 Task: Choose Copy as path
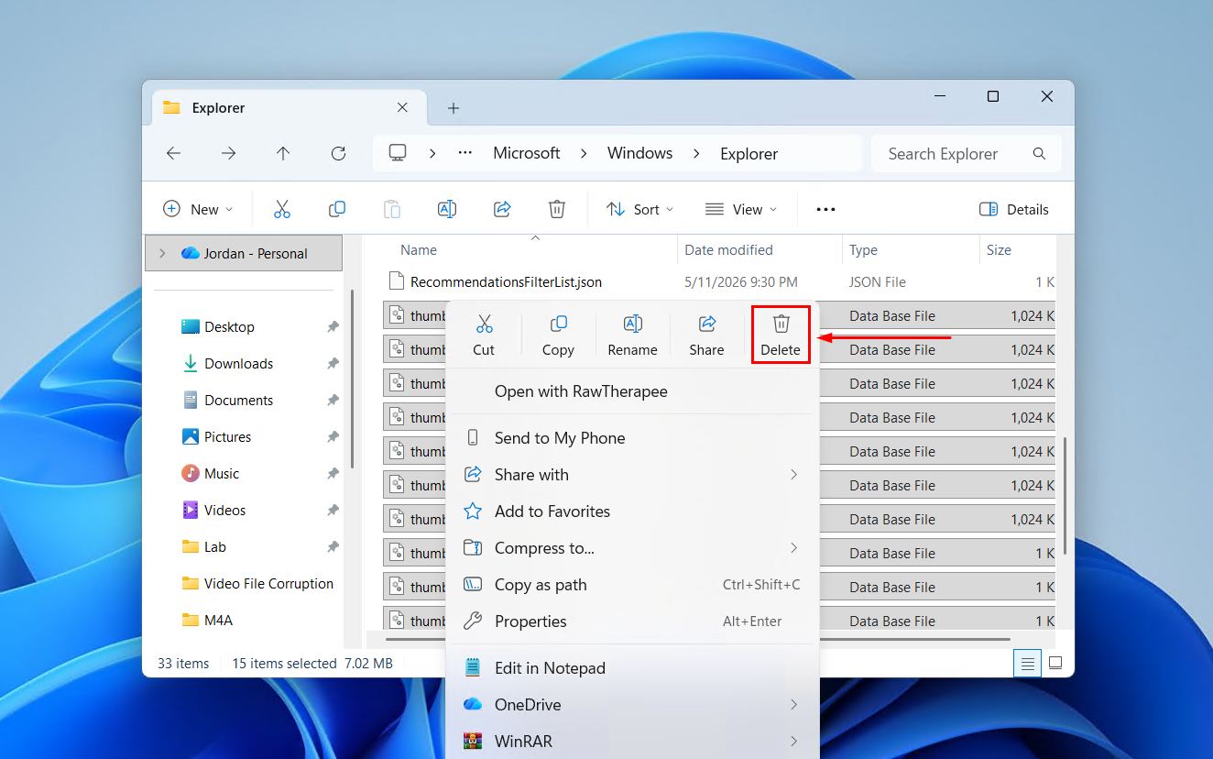pos(632,585)
